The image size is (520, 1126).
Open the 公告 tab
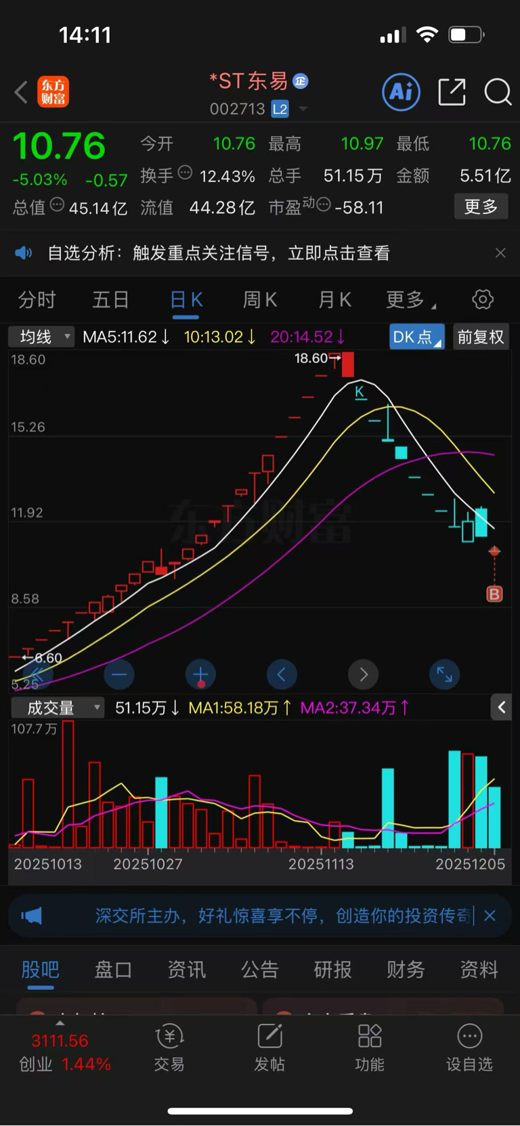coord(260,970)
